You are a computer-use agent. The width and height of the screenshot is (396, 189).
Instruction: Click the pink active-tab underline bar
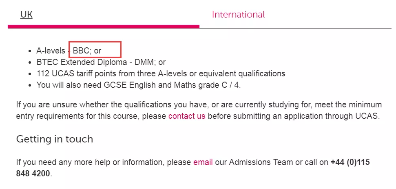pyautogui.click(x=104, y=27)
